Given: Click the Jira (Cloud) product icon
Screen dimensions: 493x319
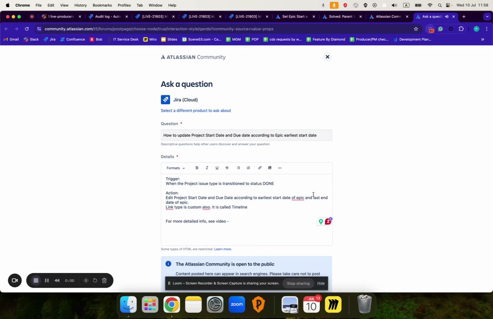Looking at the screenshot, I should point(166,100).
